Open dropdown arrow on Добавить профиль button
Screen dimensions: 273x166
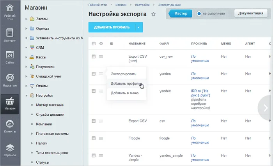(x=139, y=27)
